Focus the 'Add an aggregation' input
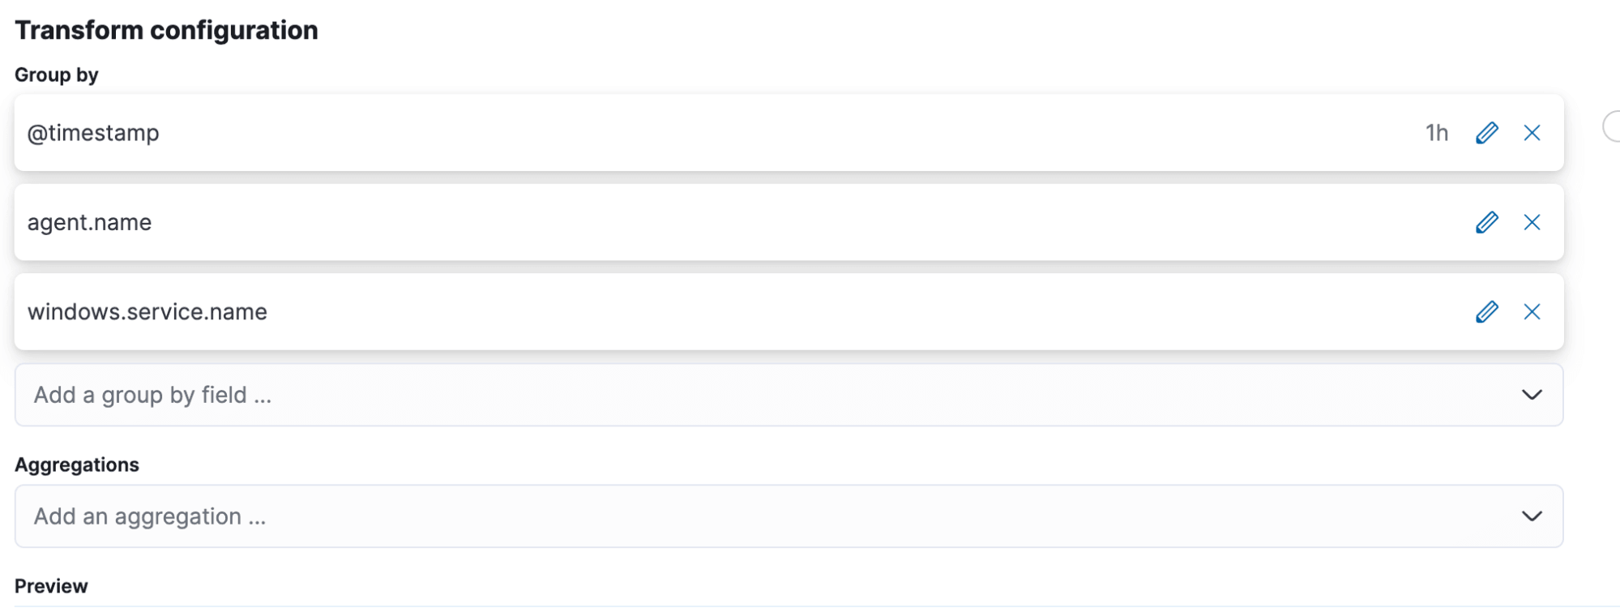 point(729,516)
